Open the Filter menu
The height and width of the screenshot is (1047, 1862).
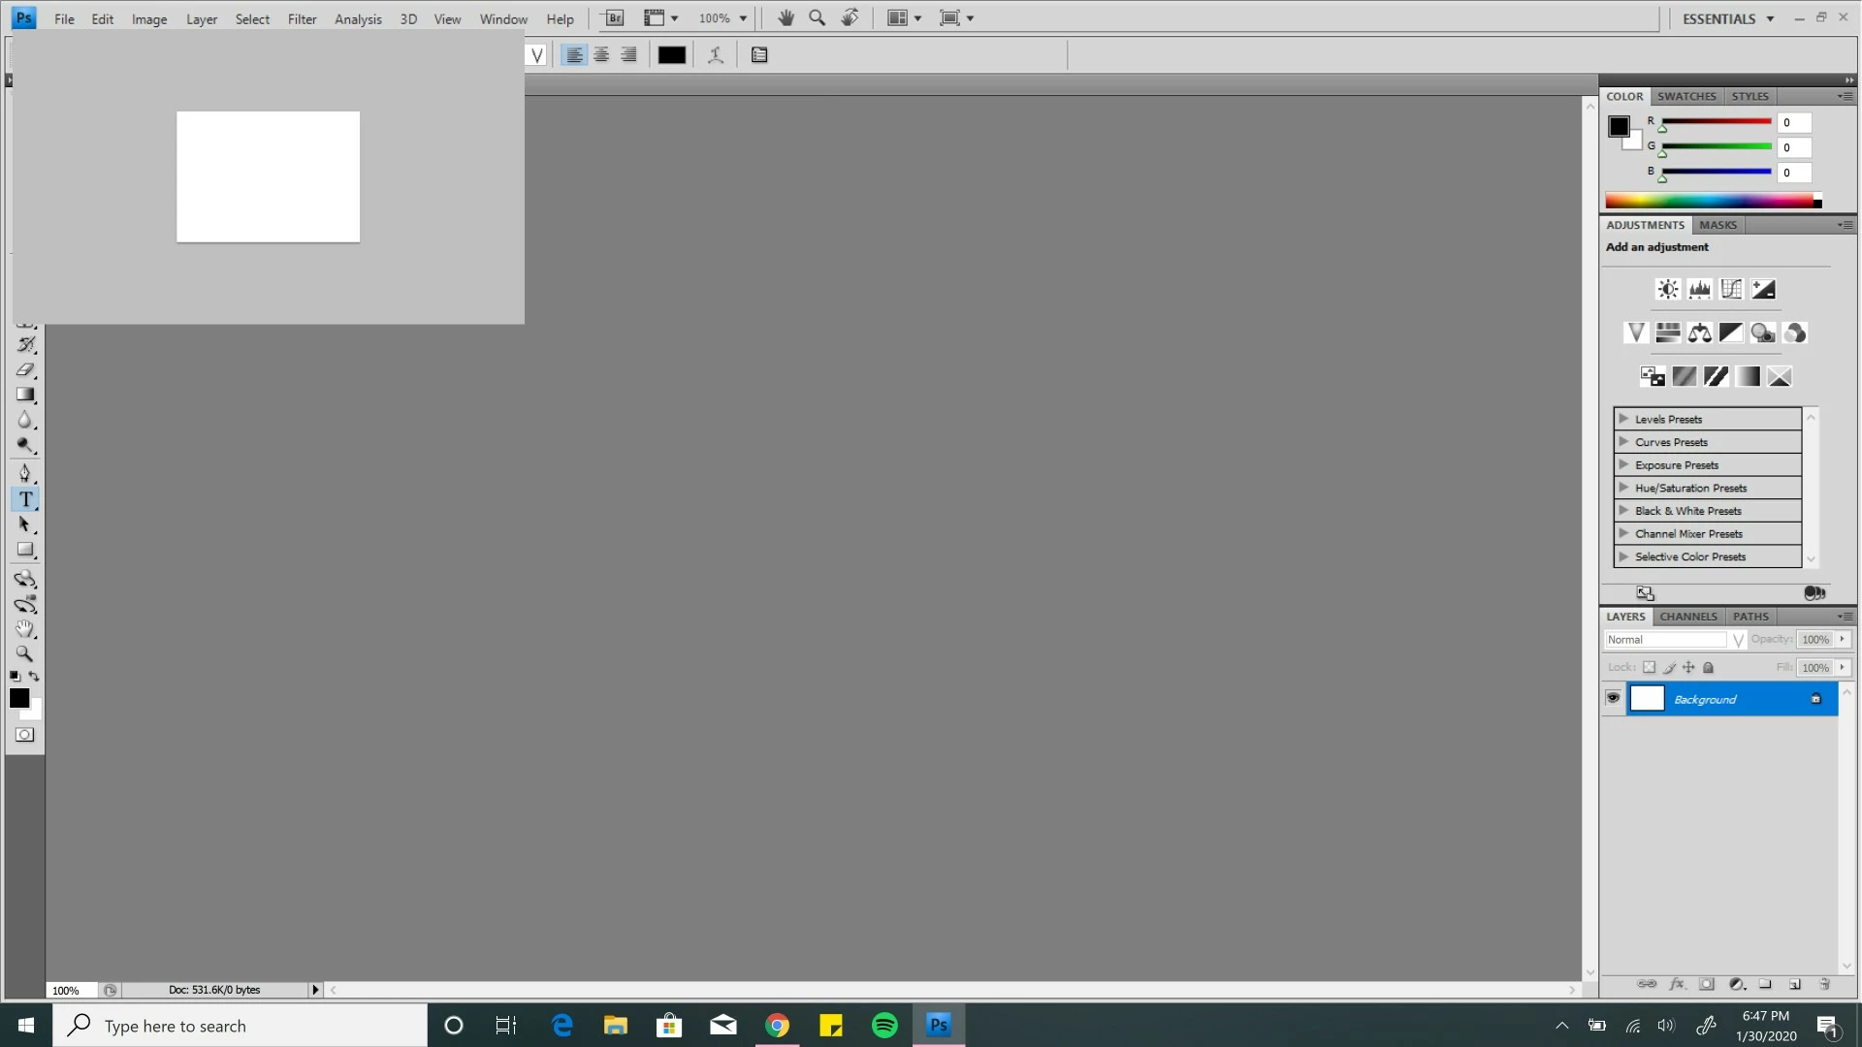coord(302,18)
